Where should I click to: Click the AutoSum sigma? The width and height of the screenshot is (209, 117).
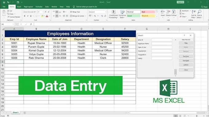point(180,11)
